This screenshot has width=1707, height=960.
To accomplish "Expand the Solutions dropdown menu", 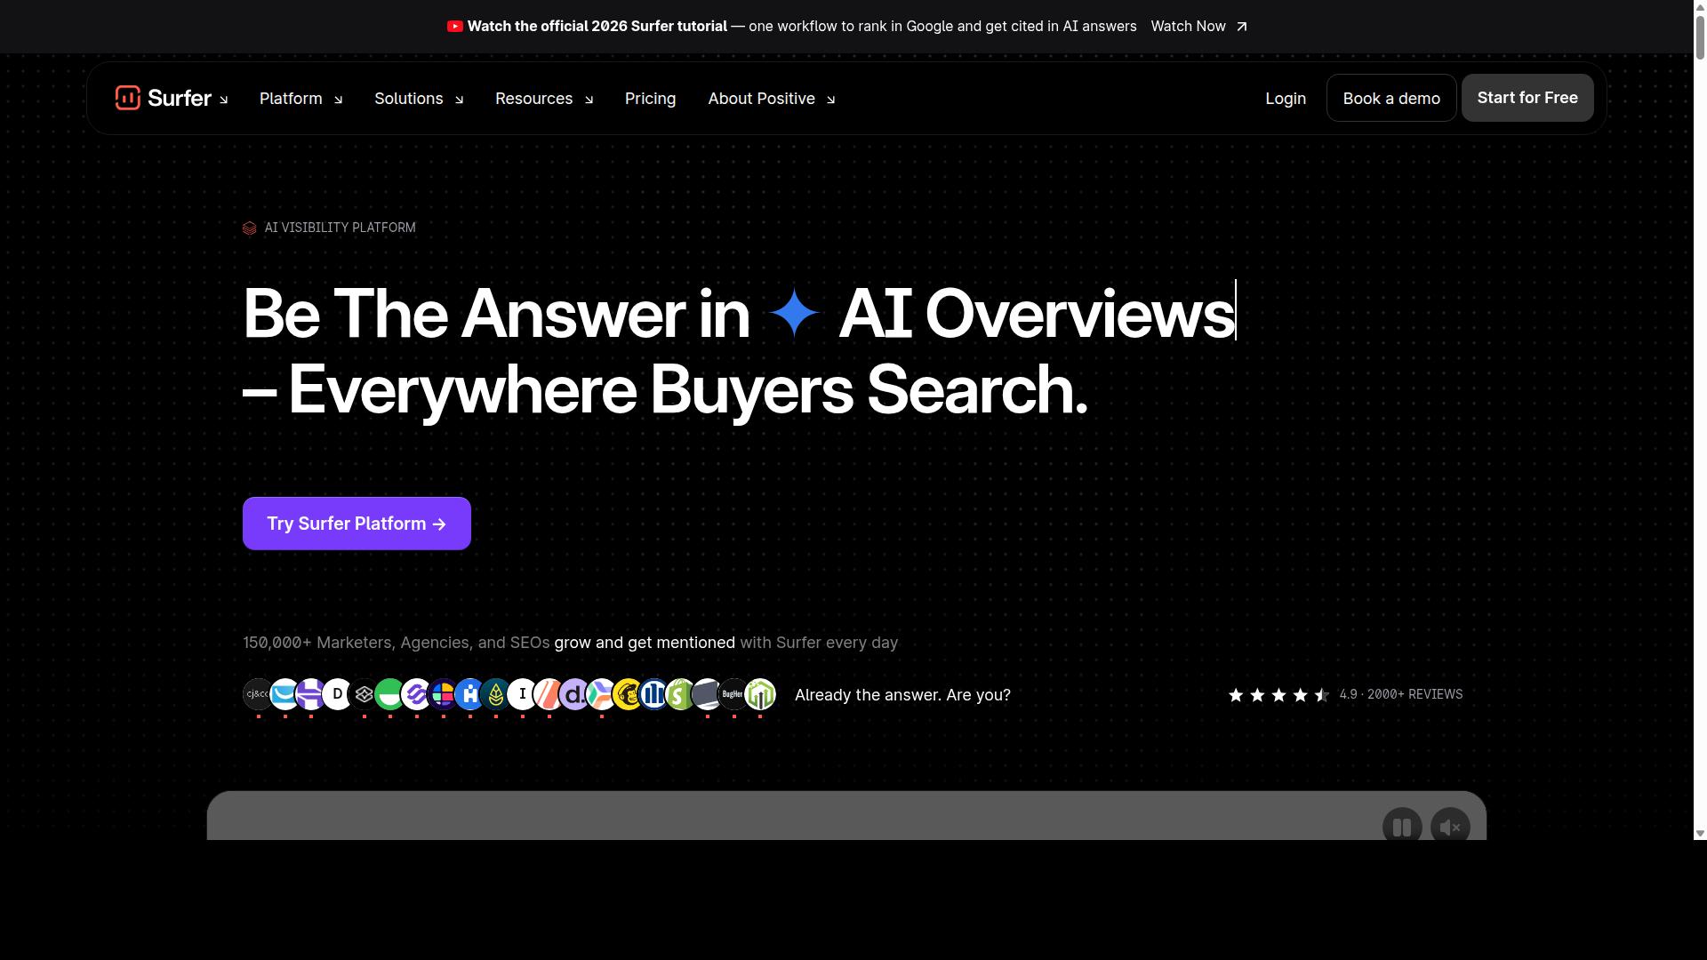I will click(x=419, y=99).
